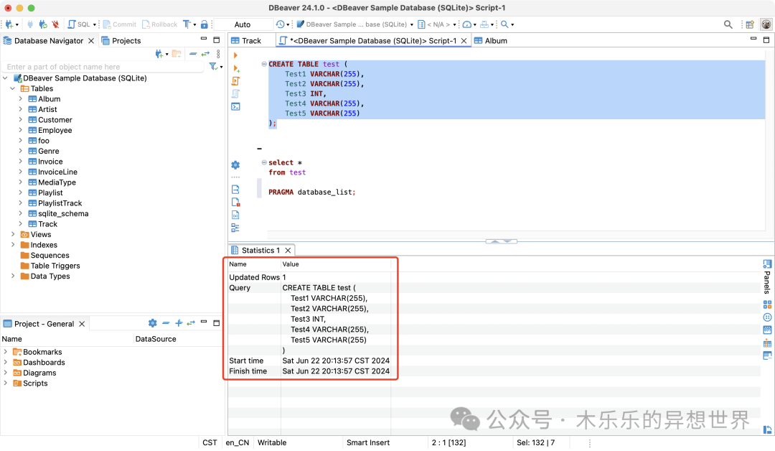This screenshot has width=775, height=451.
Task: Click the global search magnifier at top right
Action: point(728,24)
